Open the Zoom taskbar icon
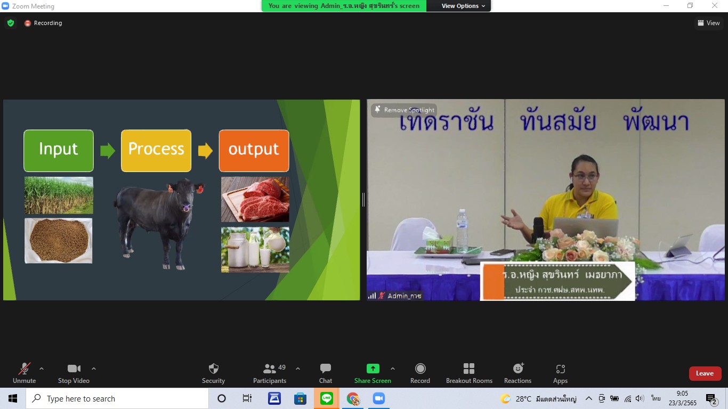This screenshot has width=728, height=409. click(379, 398)
